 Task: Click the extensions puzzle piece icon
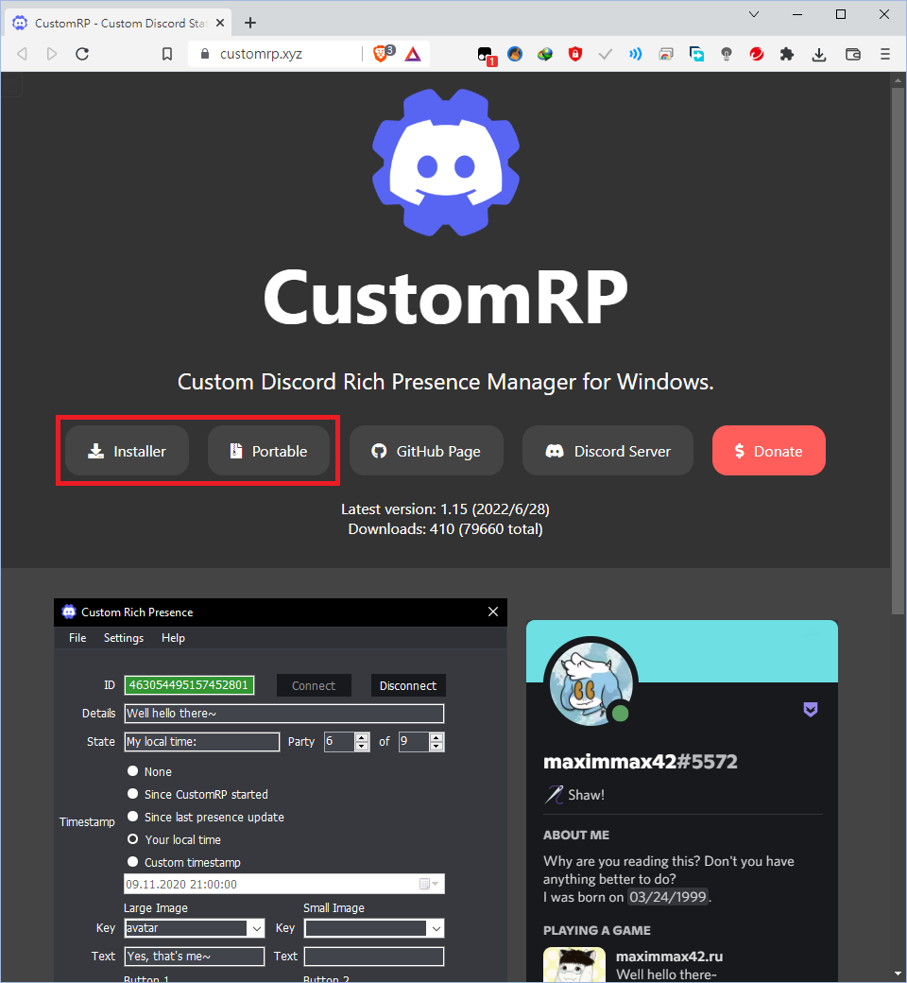click(787, 54)
